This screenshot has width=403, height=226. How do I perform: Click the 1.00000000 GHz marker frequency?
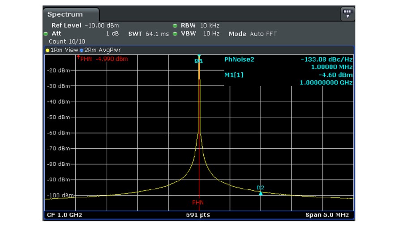tap(326, 83)
